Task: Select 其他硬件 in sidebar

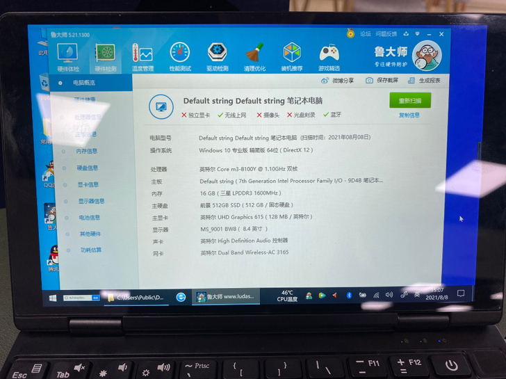Action: [90, 234]
